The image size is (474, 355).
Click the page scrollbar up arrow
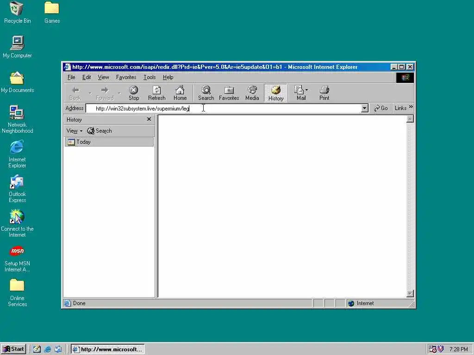[x=410, y=119]
